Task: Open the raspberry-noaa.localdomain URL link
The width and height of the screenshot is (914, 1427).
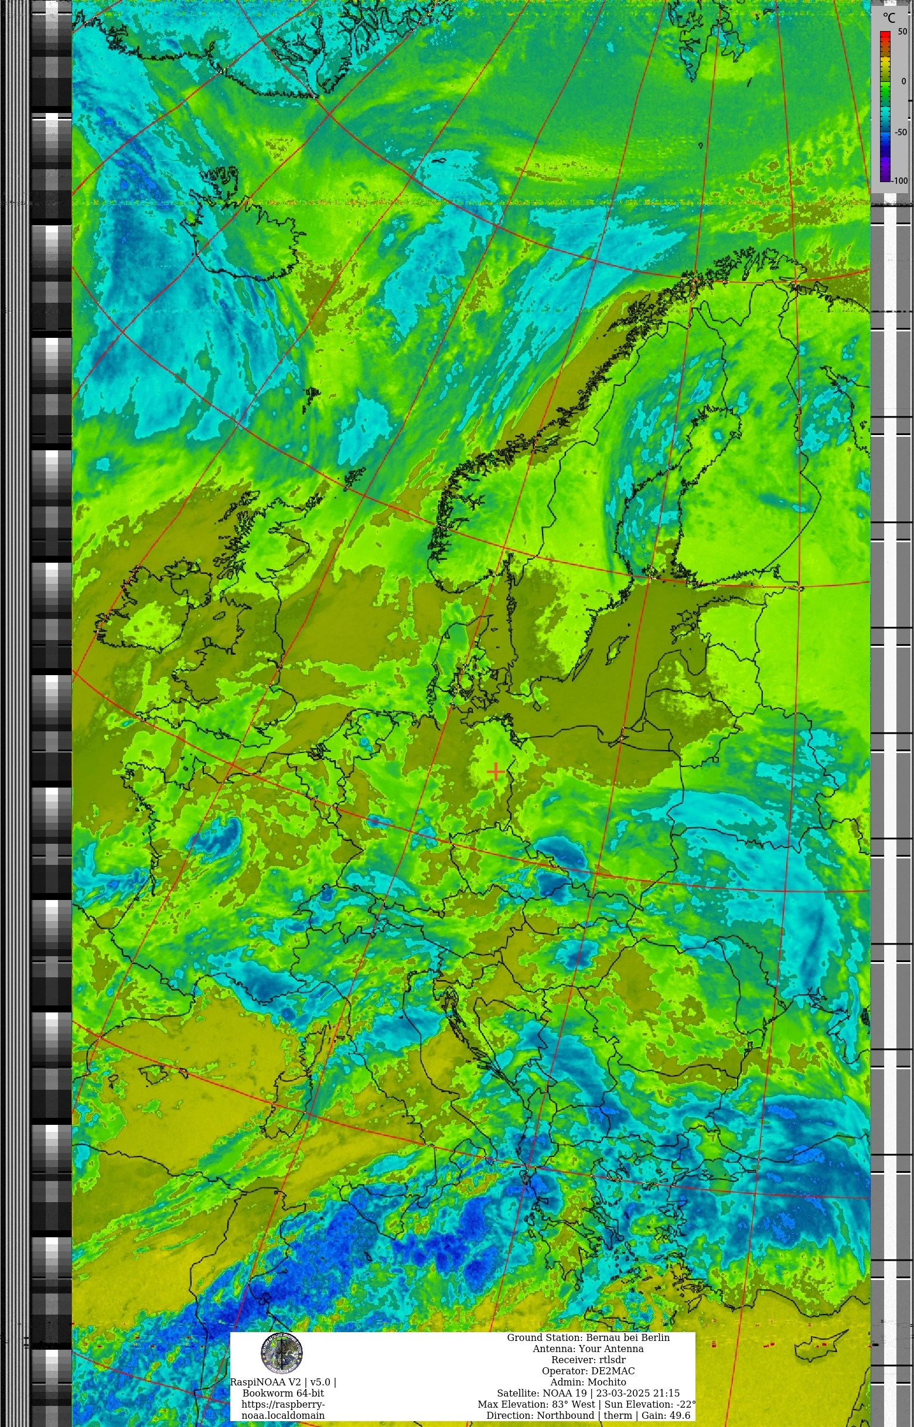Action: pos(283,1410)
